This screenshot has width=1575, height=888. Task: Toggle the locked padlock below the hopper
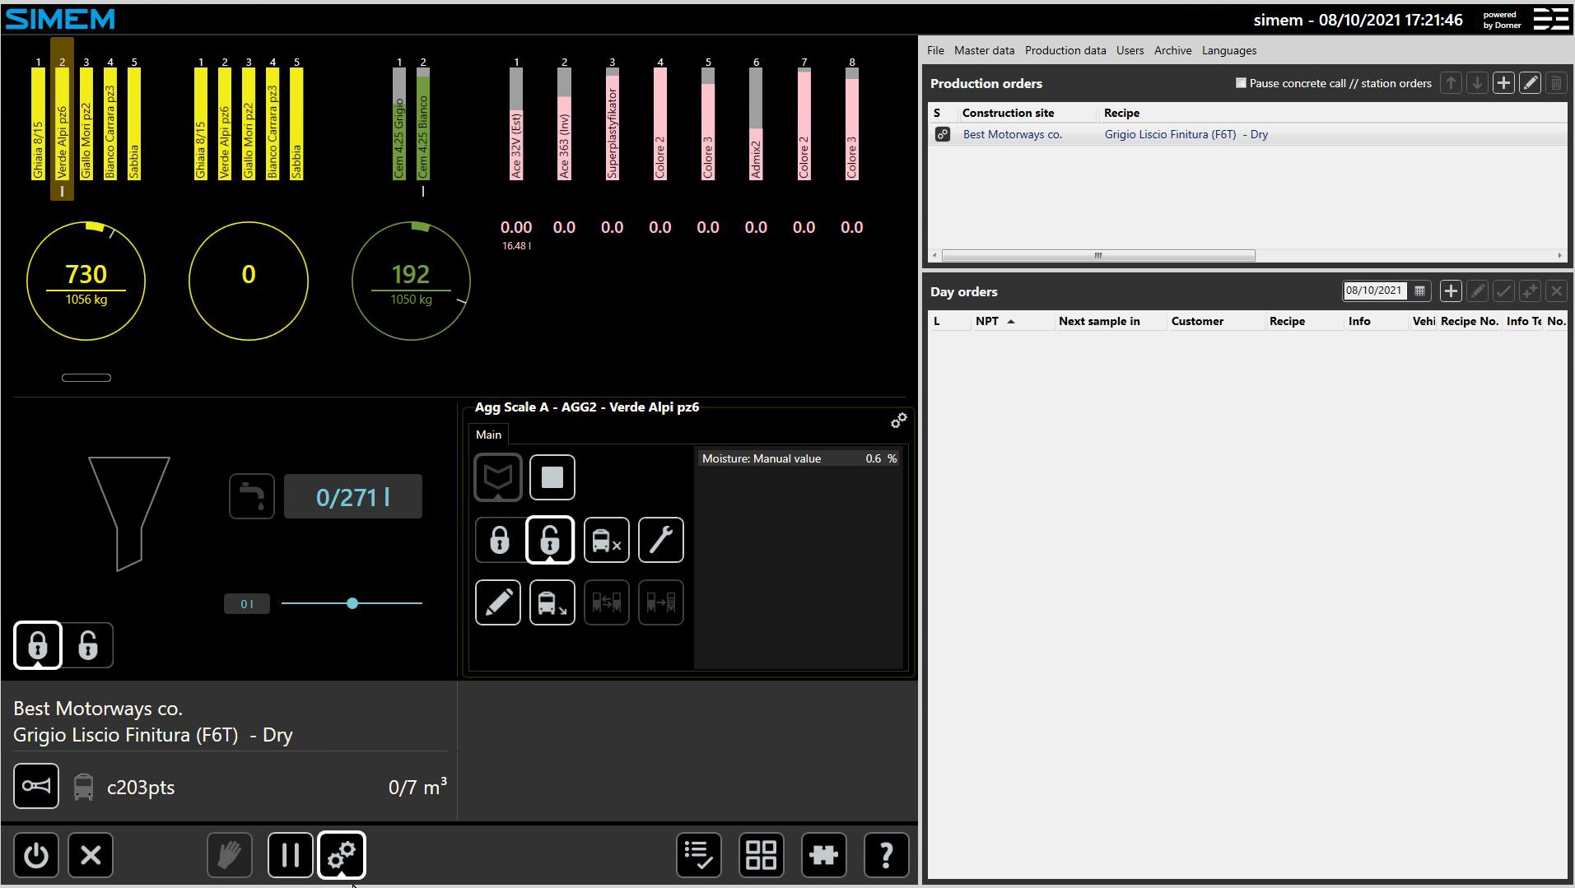38,645
